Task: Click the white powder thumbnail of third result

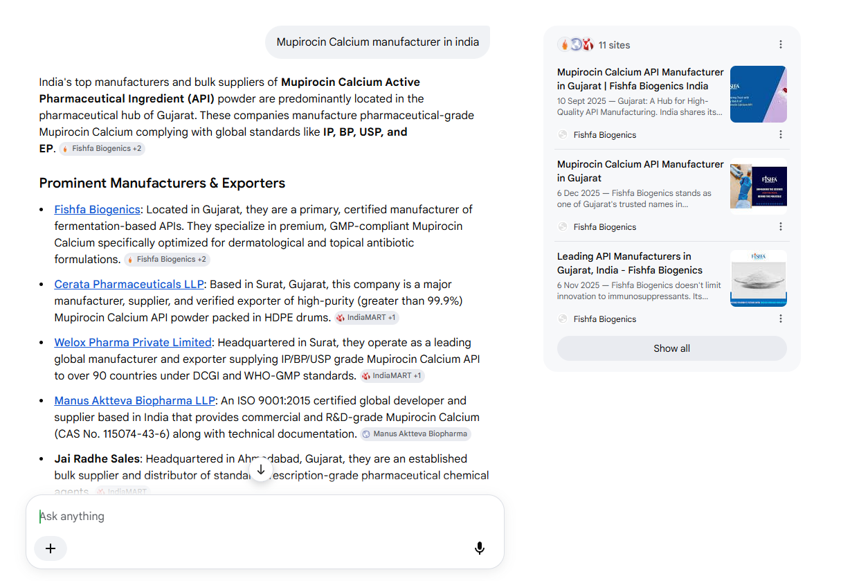Action: (759, 278)
